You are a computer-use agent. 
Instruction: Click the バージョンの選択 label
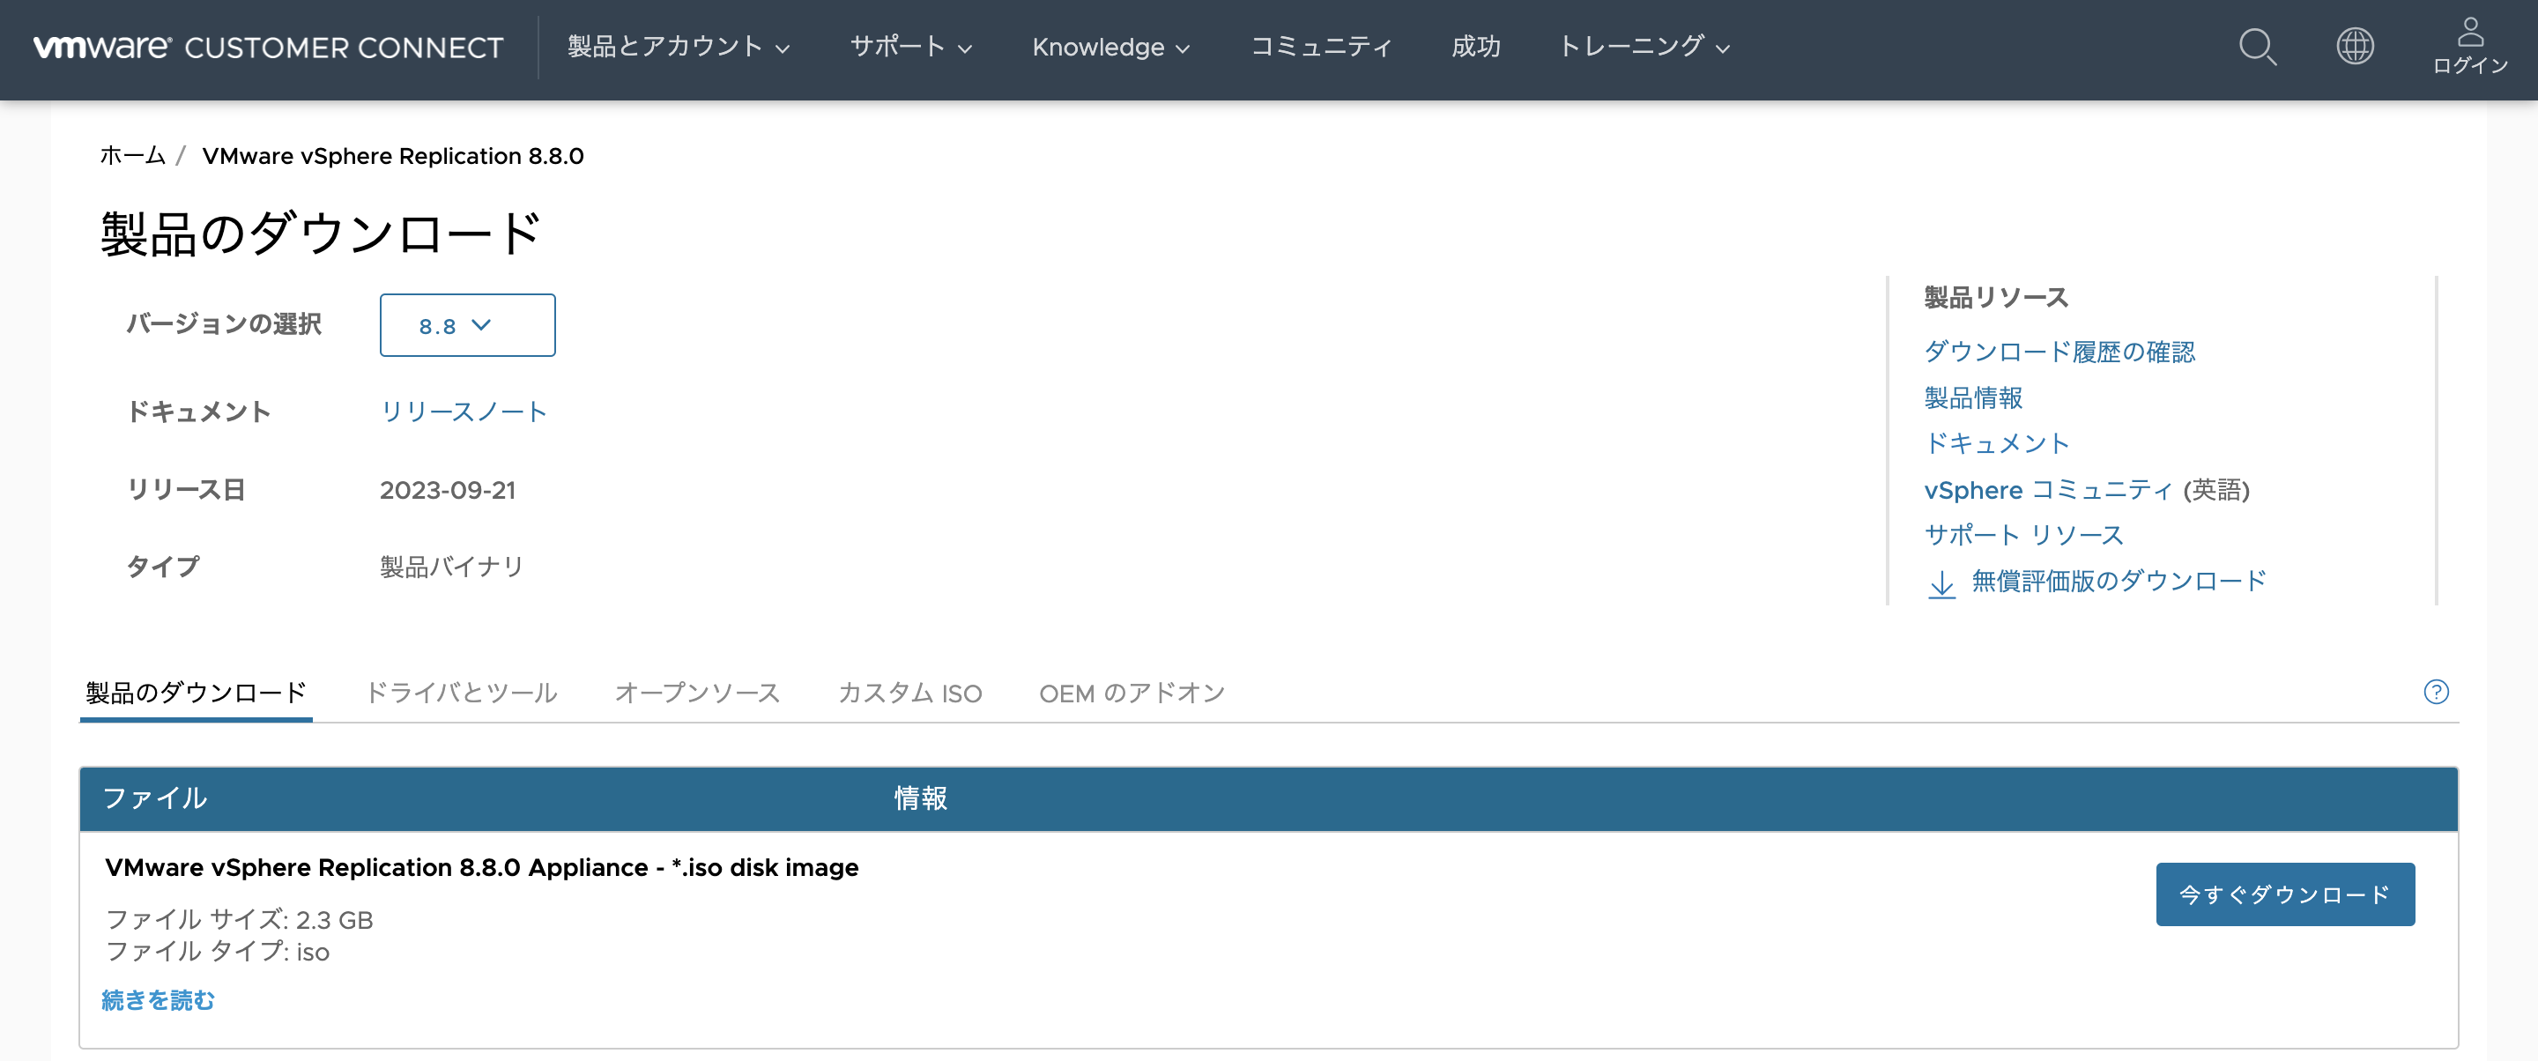(224, 324)
